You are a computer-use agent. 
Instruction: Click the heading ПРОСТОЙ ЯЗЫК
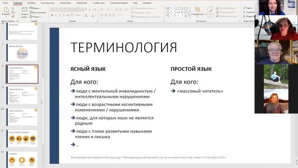tap(191, 69)
